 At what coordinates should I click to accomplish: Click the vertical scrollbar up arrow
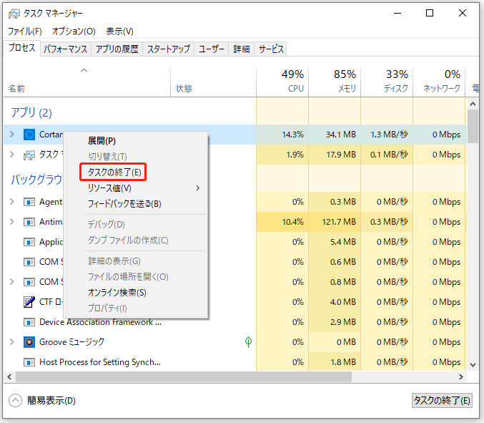point(473,104)
